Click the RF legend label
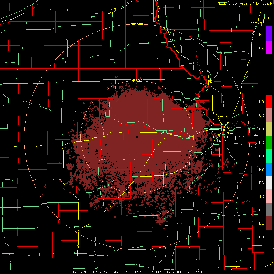This screenshot has width=274, height=274. coord(261,34)
